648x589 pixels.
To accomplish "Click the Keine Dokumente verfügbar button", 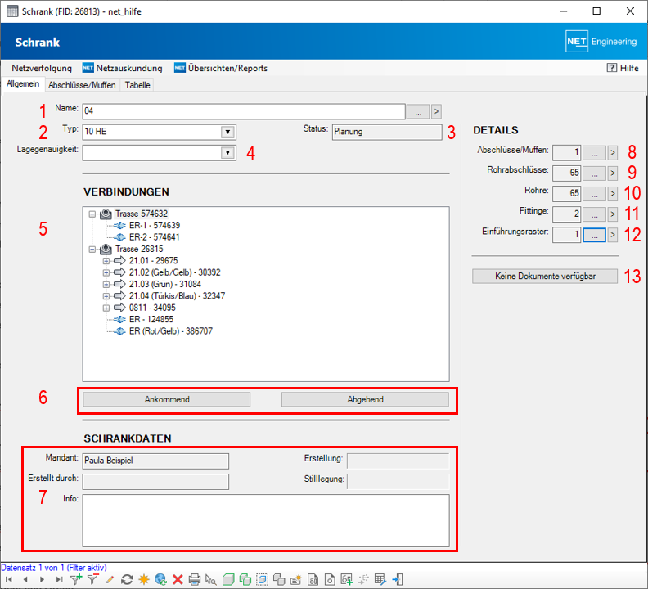I will [544, 277].
